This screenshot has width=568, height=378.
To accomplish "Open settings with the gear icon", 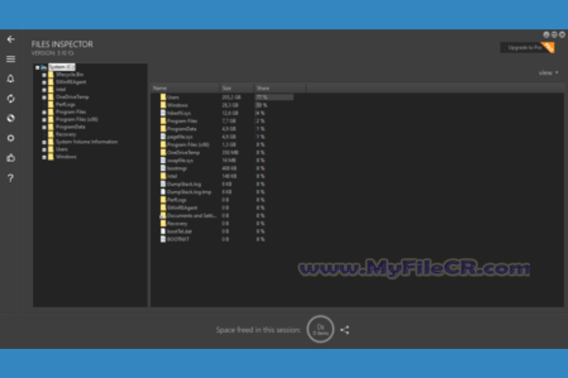I will tap(11, 138).
